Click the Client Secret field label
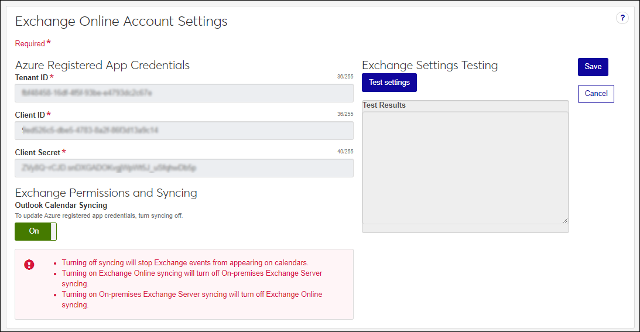 click(38, 153)
